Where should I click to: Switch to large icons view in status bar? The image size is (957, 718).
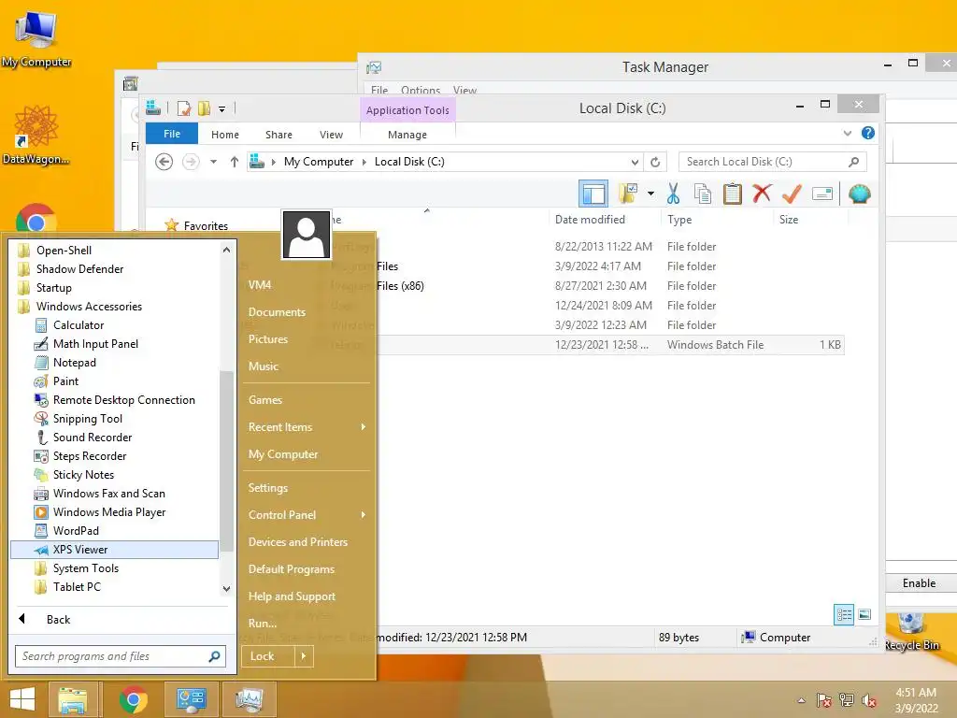click(x=864, y=614)
